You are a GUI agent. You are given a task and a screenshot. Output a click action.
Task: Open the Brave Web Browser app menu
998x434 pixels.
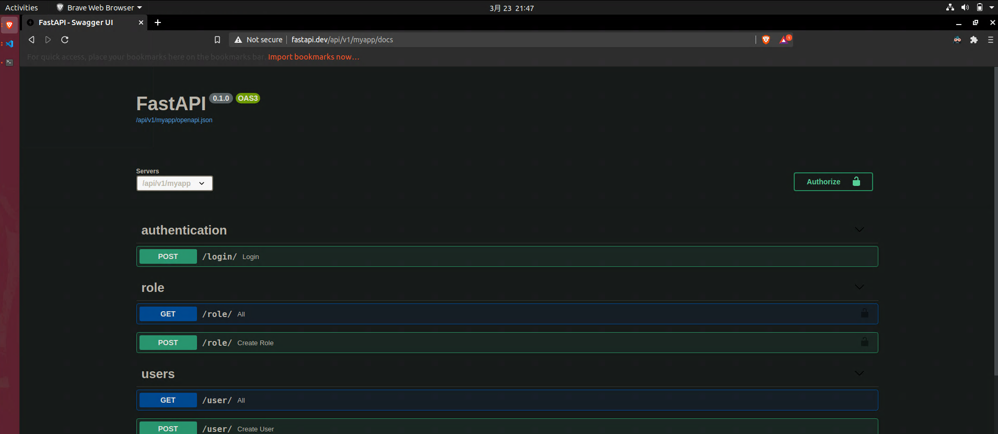[99, 7]
